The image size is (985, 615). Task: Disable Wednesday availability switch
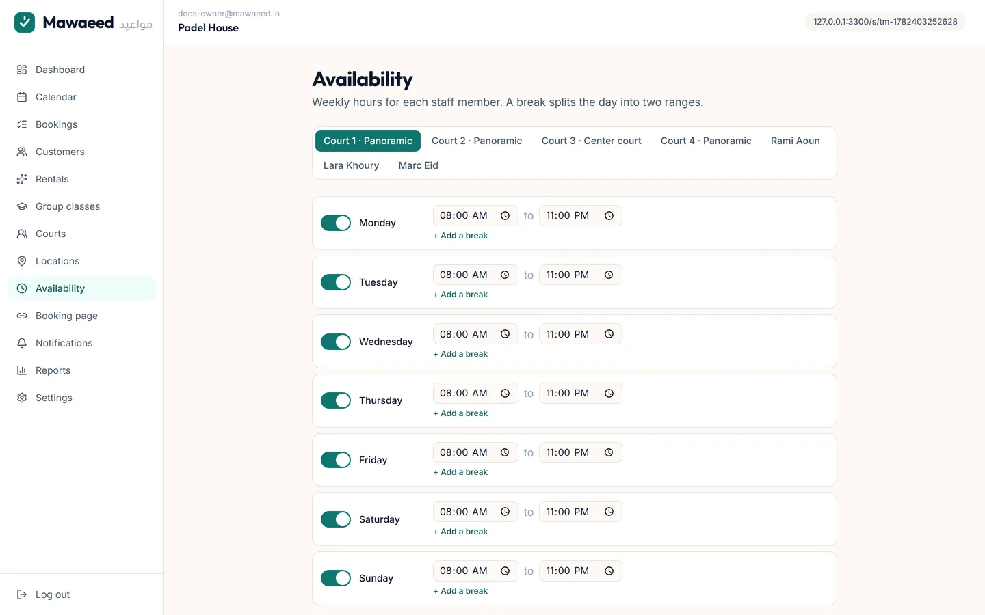pos(336,342)
